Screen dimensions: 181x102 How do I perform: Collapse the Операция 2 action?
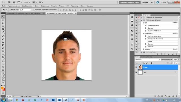[x=144, y=33]
